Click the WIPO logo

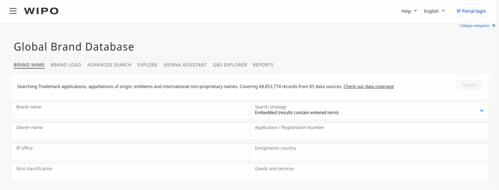click(x=41, y=11)
